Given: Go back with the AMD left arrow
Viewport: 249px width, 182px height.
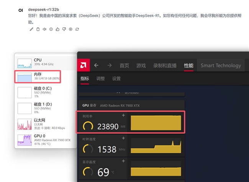Looking at the screenshot, I should pos(96,65).
